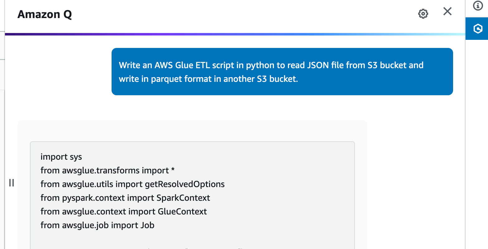Click the "import sys" code line
This screenshot has width=488, height=249.
pos(61,157)
